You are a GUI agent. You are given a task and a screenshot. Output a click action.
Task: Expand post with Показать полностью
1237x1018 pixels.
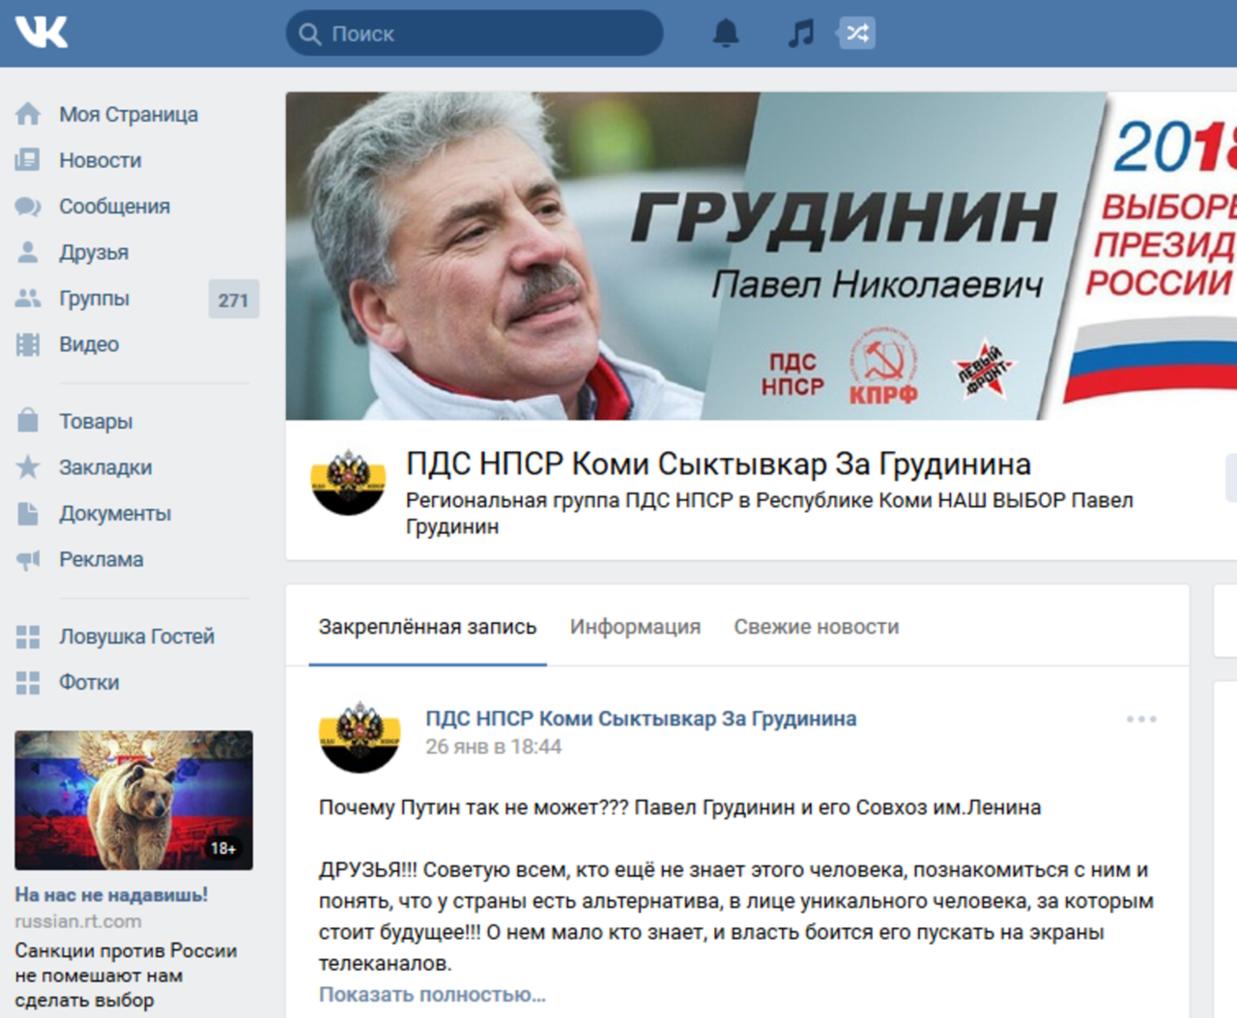click(x=432, y=994)
